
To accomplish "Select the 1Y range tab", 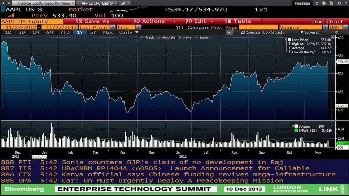I will [80, 32].
